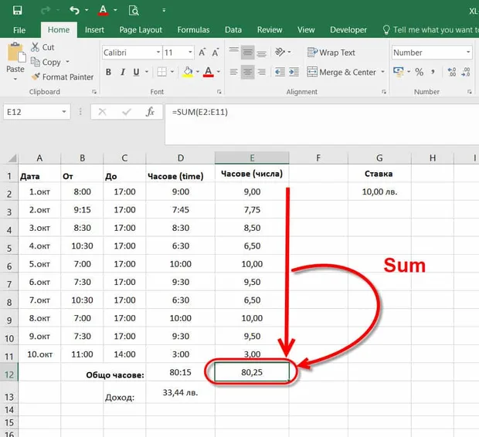Open Print Preview from the quick access toolbar
The image size is (479, 437).
coord(134,10)
